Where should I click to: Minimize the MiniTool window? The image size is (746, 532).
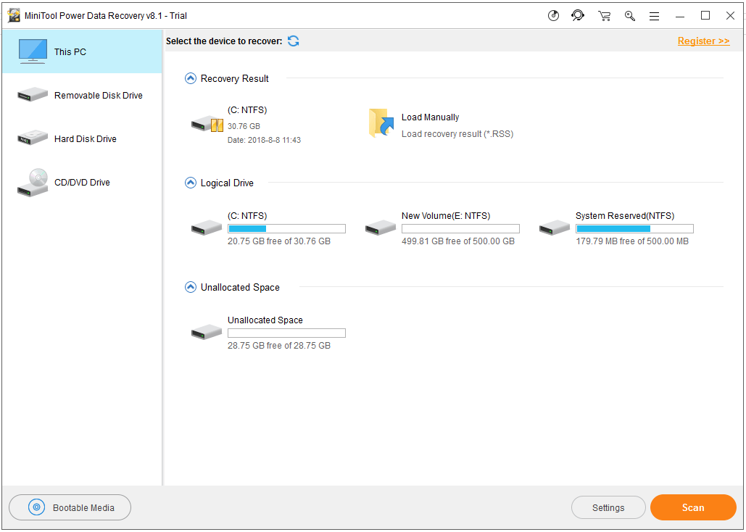coord(680,16)
